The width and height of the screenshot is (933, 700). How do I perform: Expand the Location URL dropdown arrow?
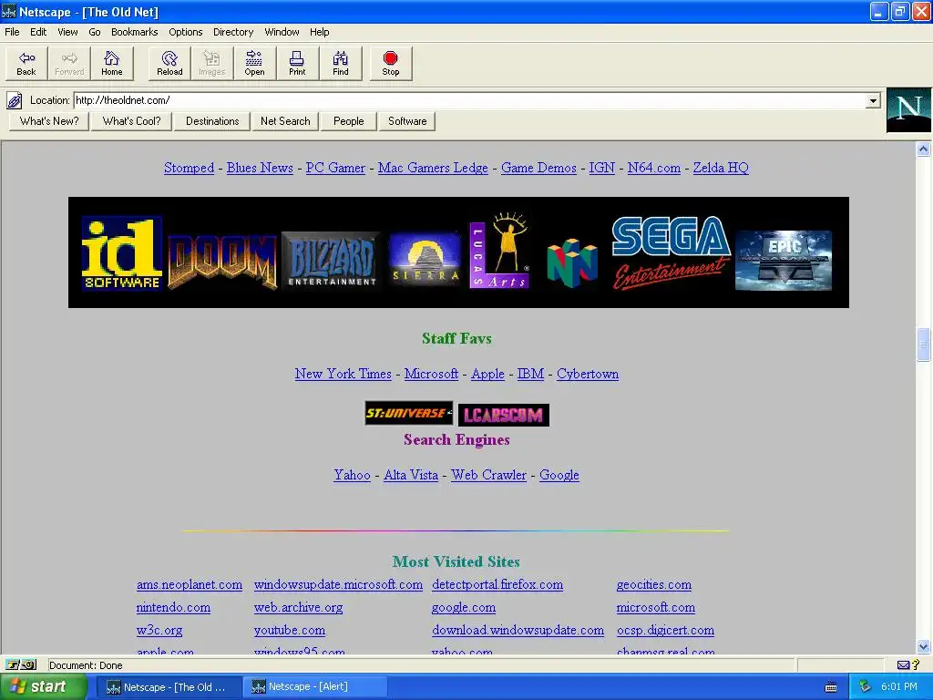(x=872, y=100)
